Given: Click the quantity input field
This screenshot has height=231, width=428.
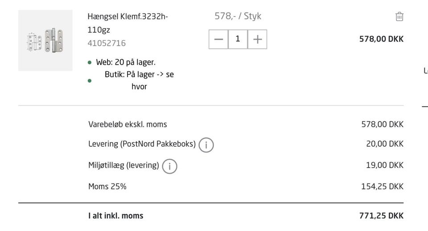Looking at the screenshot, I should pos(238,39).
